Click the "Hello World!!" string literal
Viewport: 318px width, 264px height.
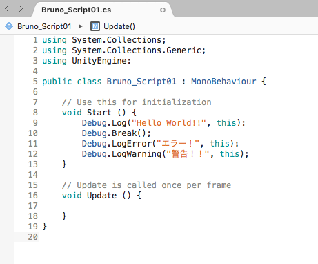coord(168,123)
